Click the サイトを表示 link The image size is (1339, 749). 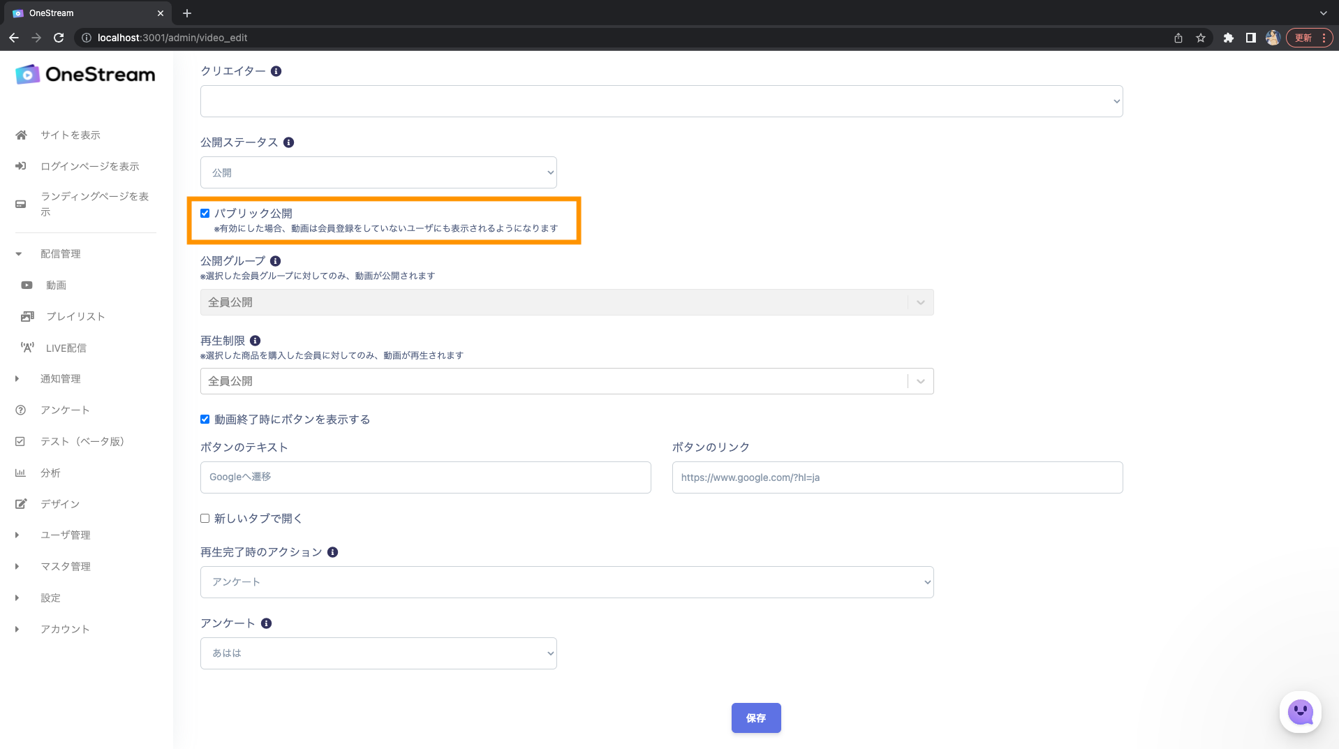[x=70, y=135]
